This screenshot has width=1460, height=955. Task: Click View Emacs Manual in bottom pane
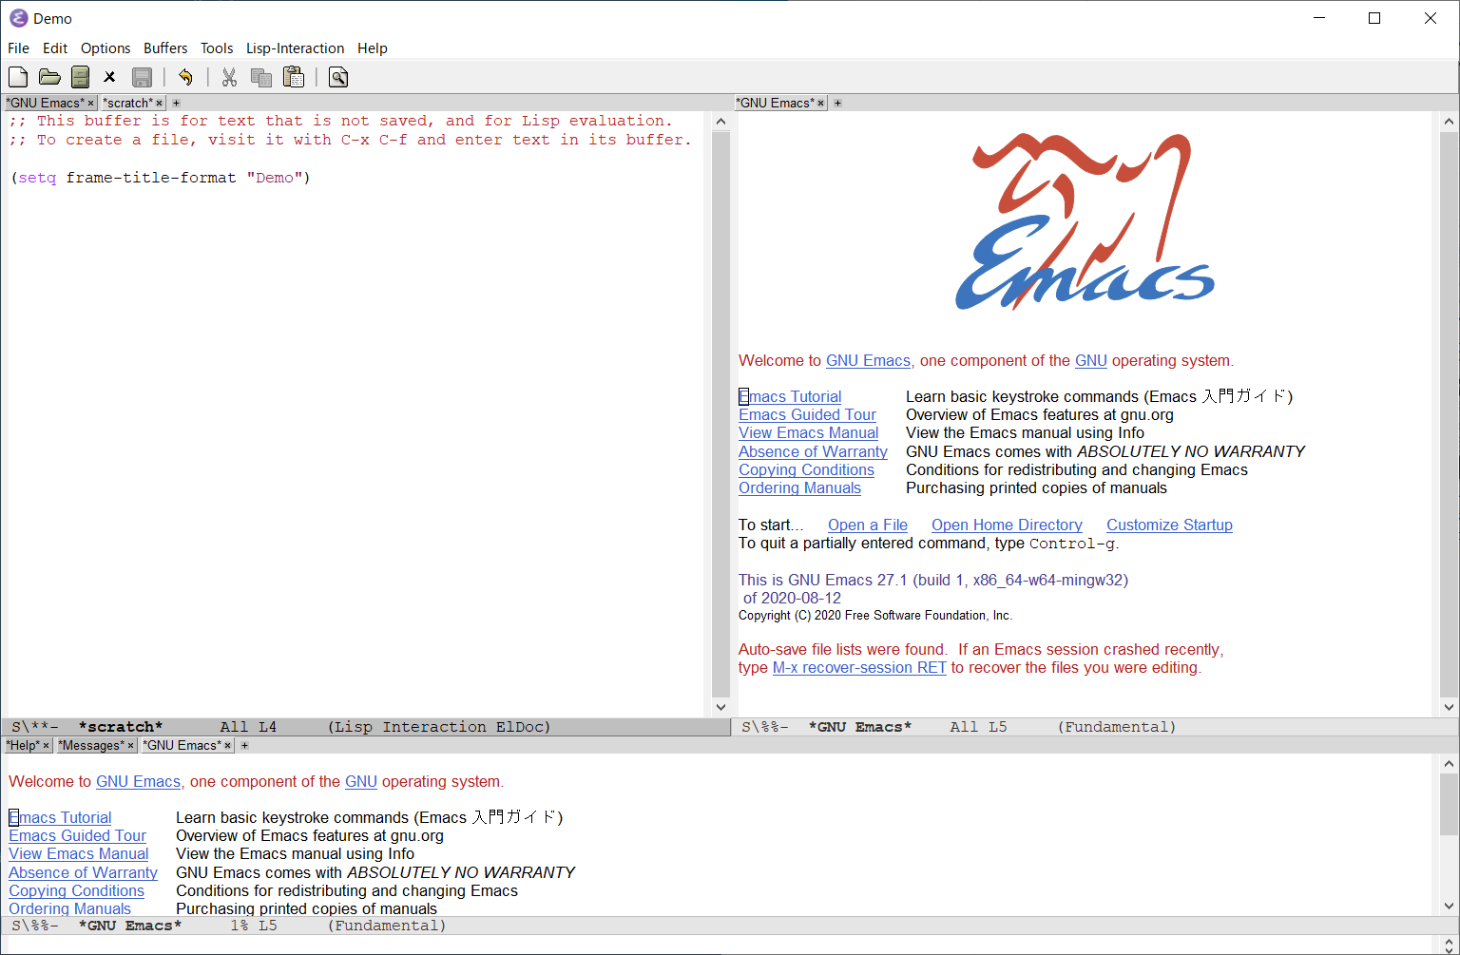tap(78, 854)
